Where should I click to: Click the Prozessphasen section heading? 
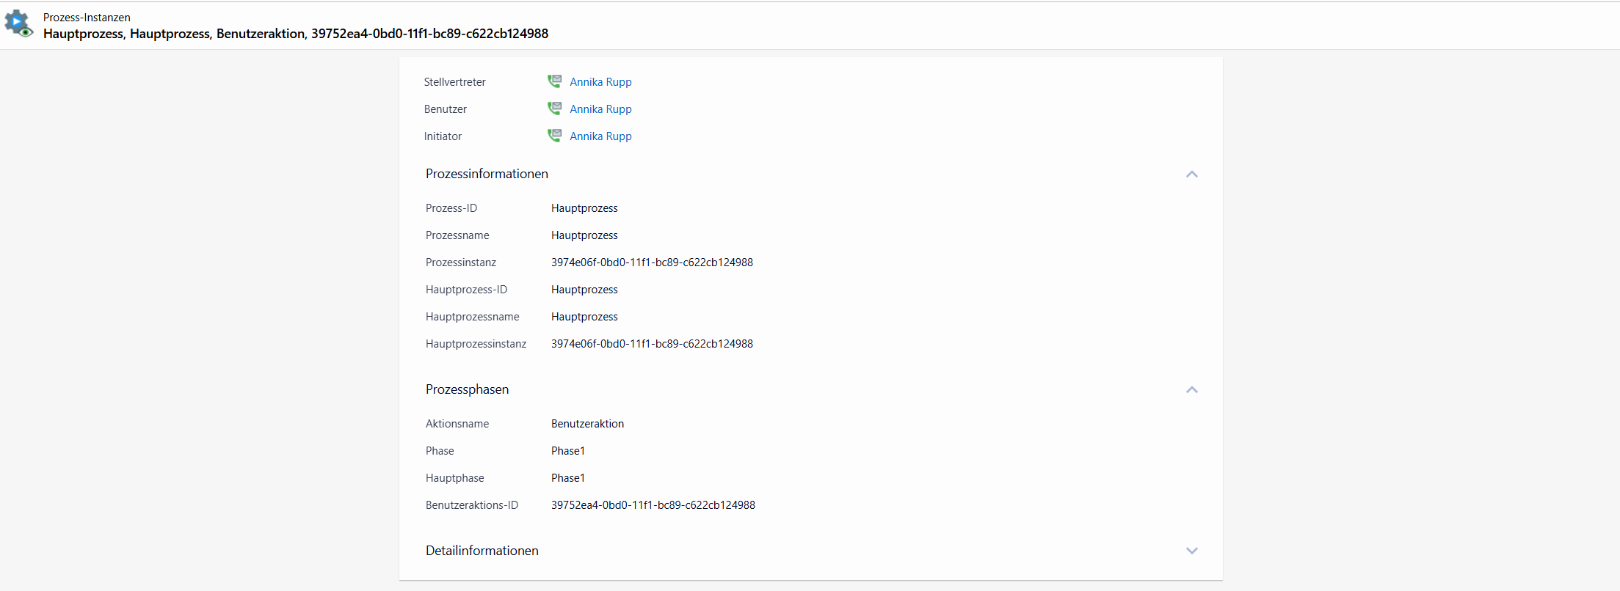click(467, 389)
